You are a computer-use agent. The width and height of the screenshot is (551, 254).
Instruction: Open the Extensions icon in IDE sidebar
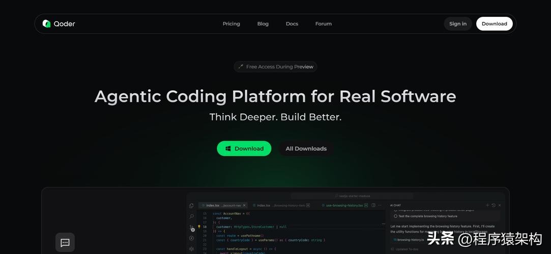pos(191,249)
